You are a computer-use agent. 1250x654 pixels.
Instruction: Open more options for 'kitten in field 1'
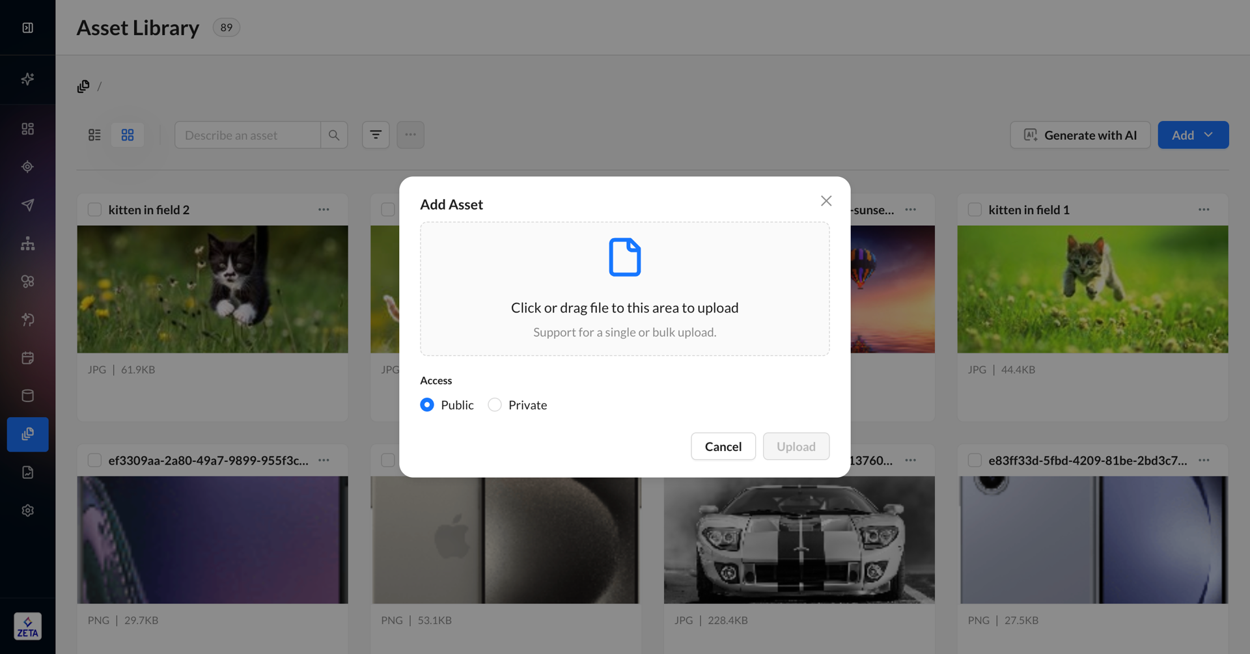click(1204, 210)
